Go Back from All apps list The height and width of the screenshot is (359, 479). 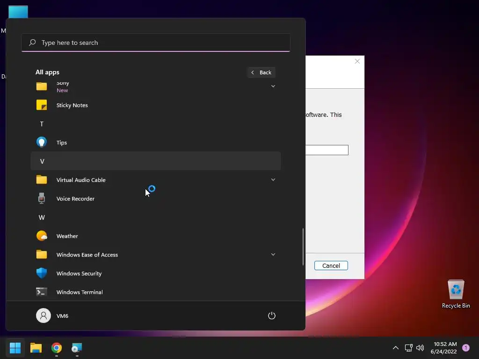[261, 72]
